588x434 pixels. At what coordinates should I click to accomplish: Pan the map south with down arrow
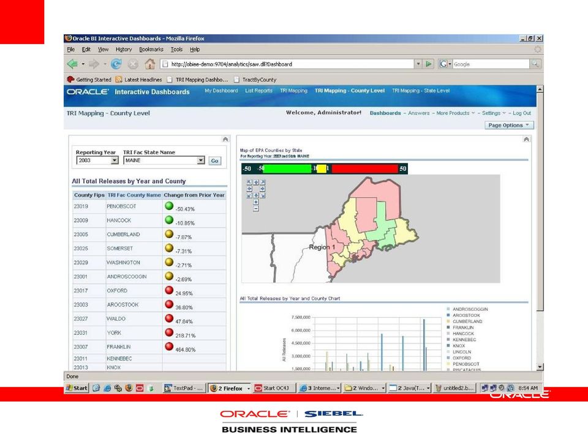256,195
